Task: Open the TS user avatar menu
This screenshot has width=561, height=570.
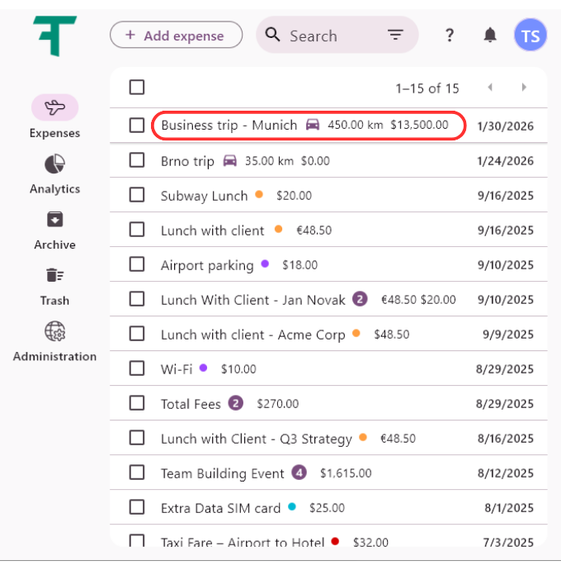Action: tap(530, 35)
